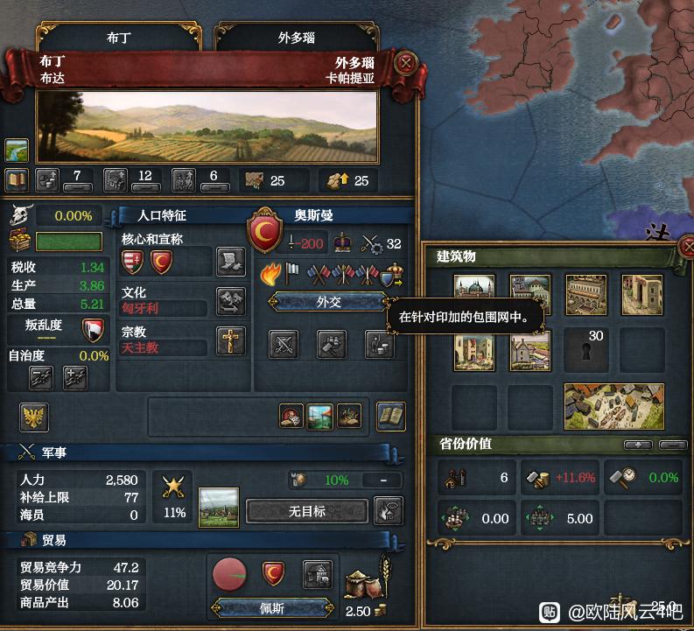Click the terrain river map icon
694x631 pixels.
(x=17, y=150)
